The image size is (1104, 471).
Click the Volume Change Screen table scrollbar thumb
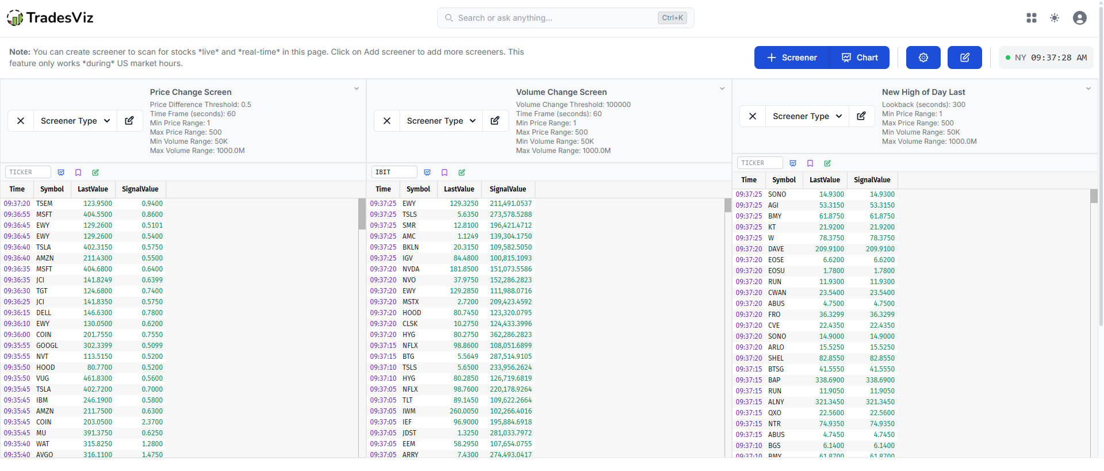(x=728, y=205)
